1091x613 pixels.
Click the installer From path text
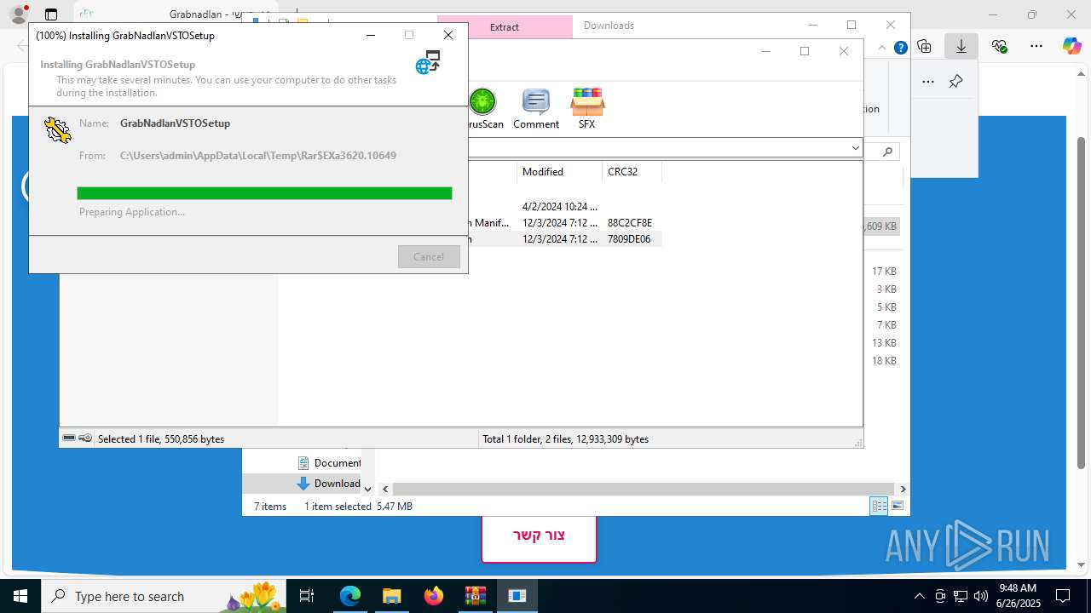point(258,156)
